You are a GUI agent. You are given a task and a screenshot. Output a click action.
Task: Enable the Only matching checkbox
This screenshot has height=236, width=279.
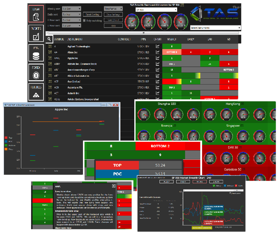coord(84,20)
